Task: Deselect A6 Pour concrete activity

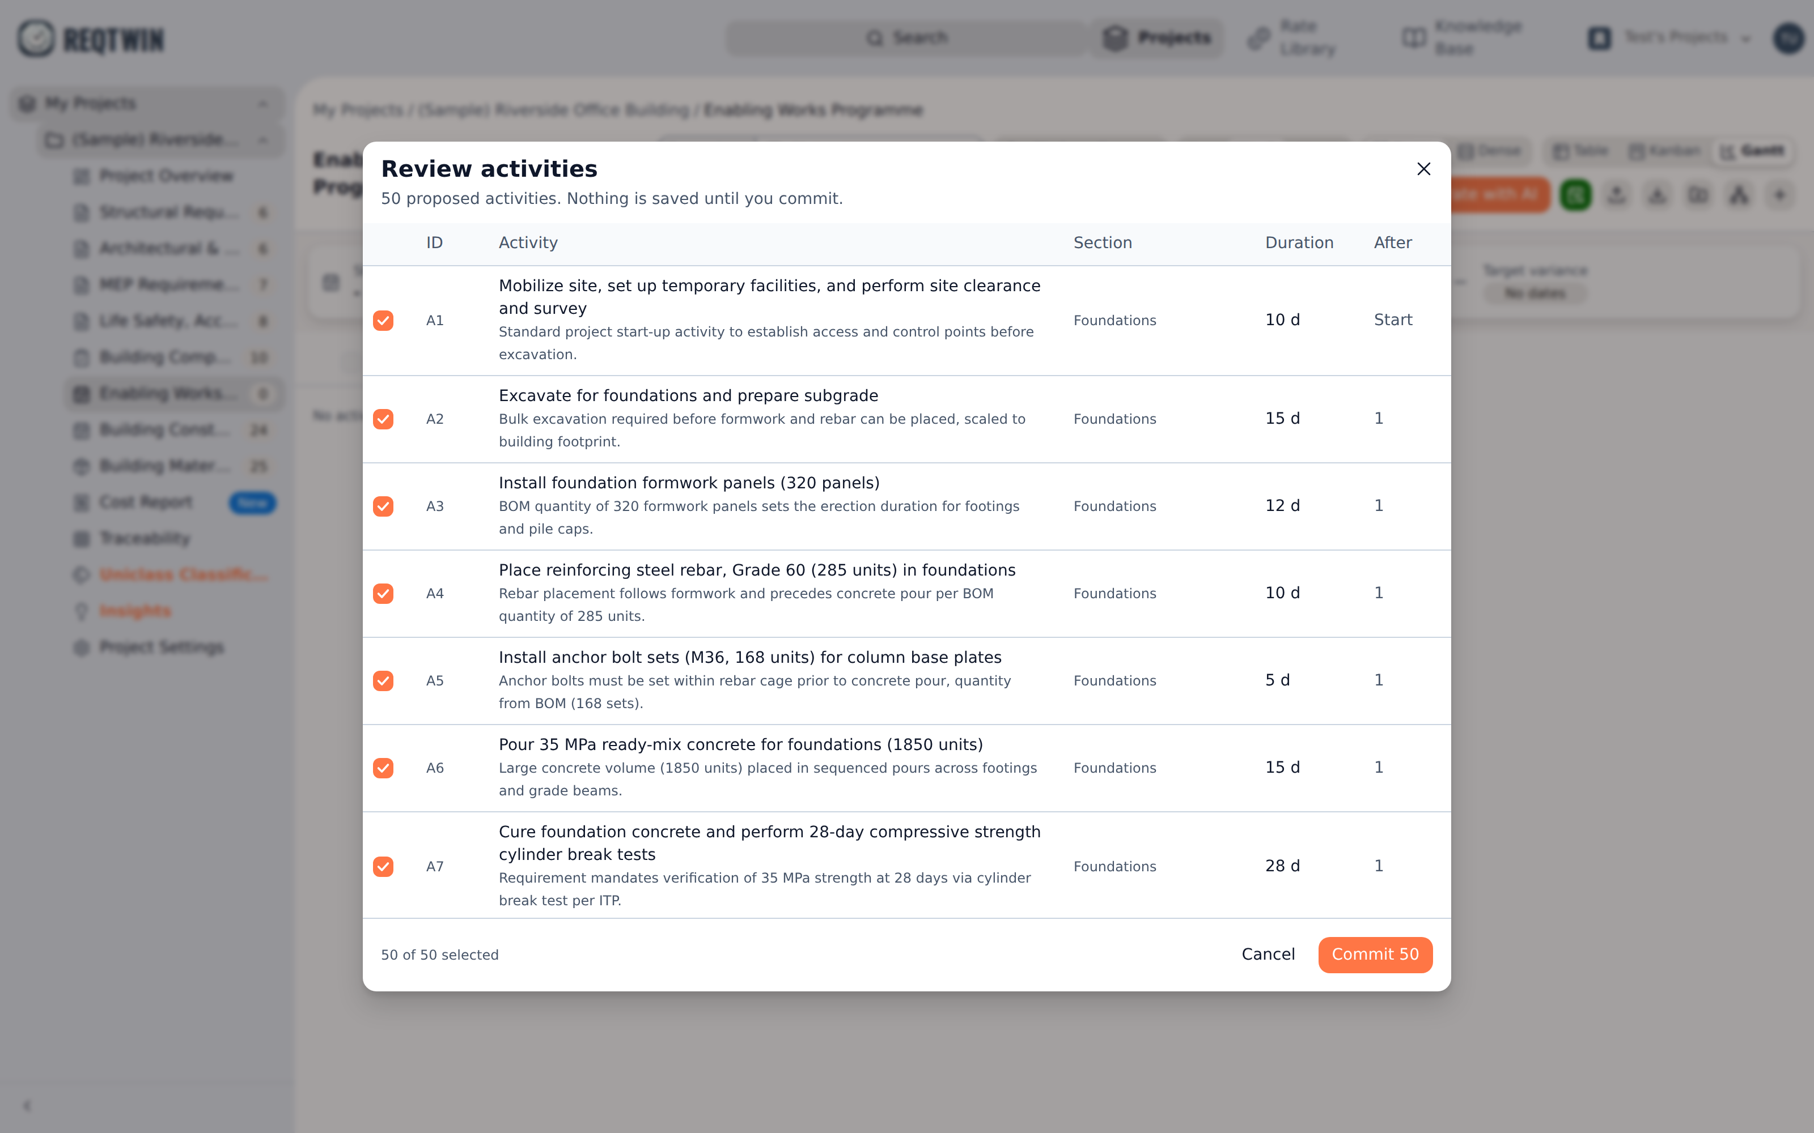Action: [383, 768]
